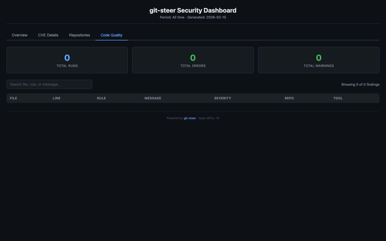Click the git-steer Security Dashboard title
The width and height of the screenshot is (386, 241).
click(x=193, y=10)
